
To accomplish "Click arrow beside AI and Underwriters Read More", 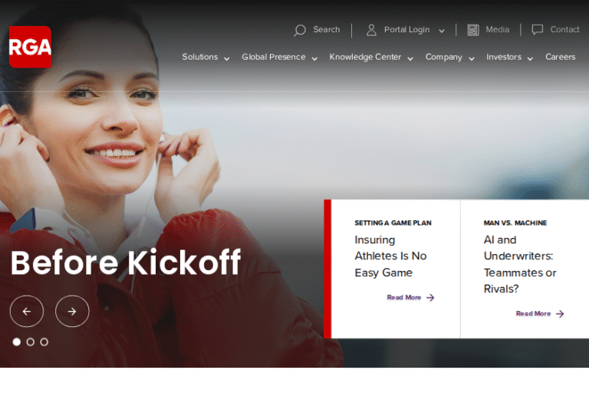I will coord(560,314).
